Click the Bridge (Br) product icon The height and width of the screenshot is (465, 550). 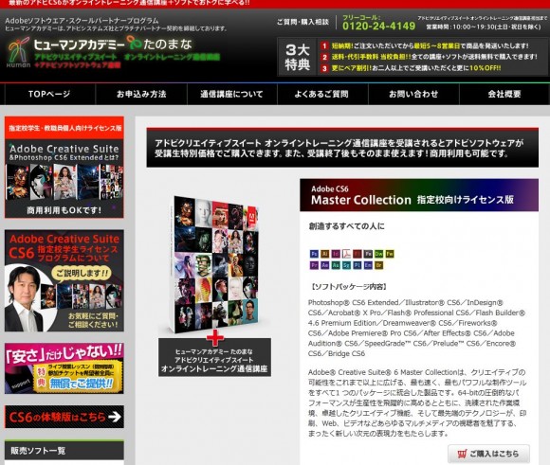(x=378, y=265)
